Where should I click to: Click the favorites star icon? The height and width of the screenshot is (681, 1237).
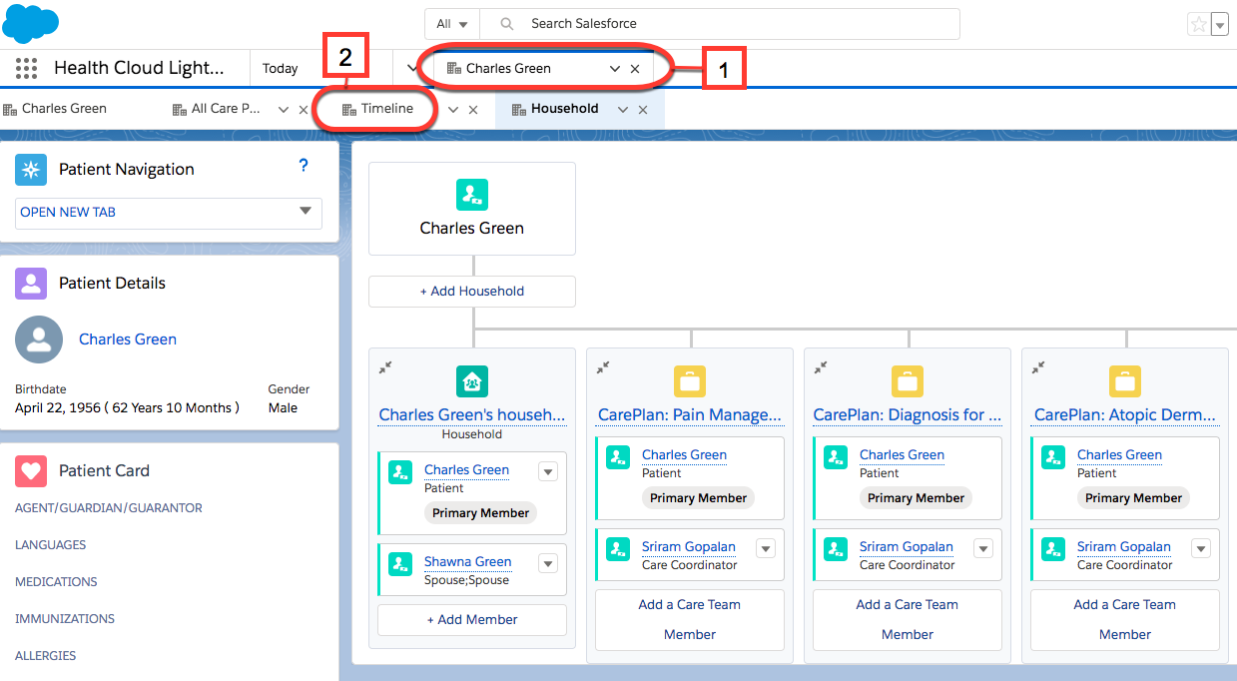[1197, 23]
